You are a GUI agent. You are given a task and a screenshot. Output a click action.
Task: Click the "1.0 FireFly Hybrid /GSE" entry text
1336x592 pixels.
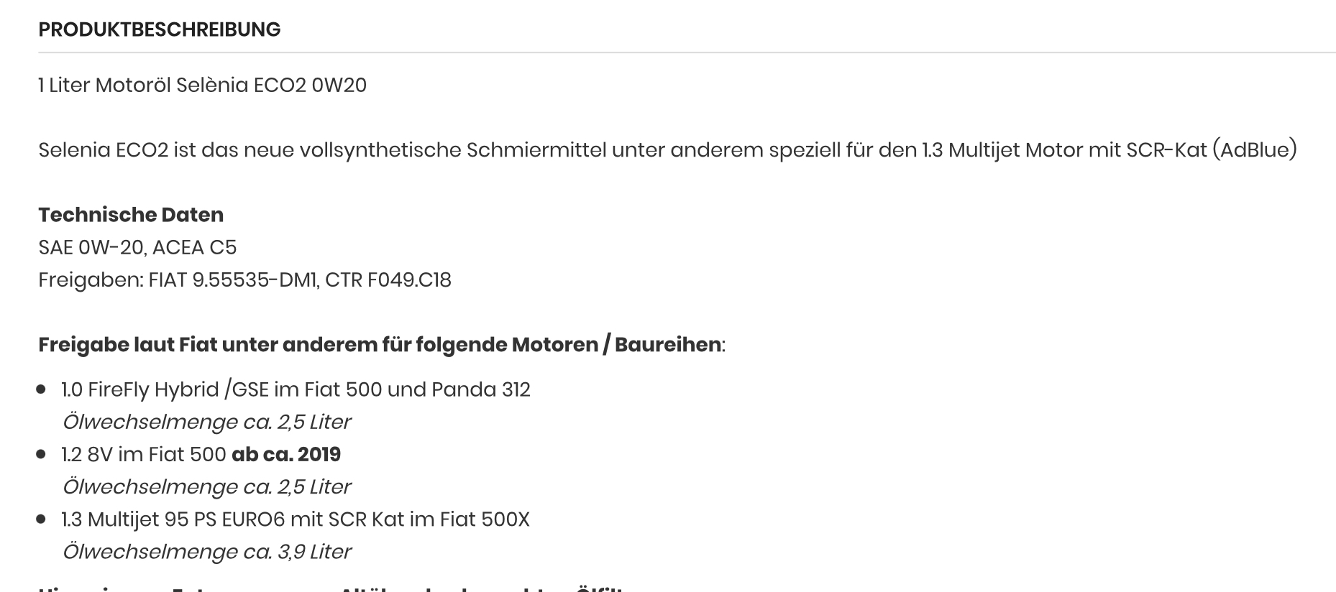click(x=165, y=389)
